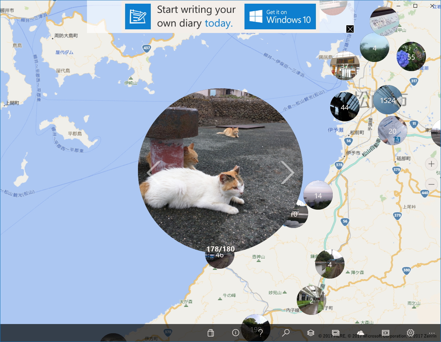Screen dimensions: 441x342
Task: Zoom in with the plus button
Action: pos(431,164)
